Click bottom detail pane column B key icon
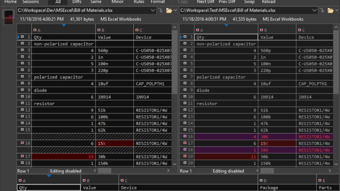Image resolution: width=340 pixels, height=191 pixels. pyautogui.click(x=84, y=180)
